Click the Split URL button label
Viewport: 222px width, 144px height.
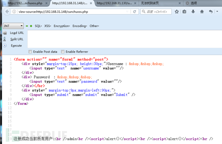[x=17, y=39]
